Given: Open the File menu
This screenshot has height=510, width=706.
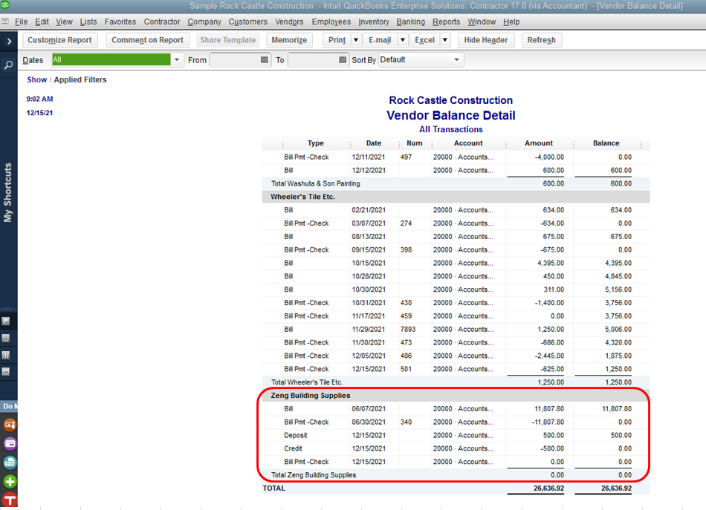Looking at the screenshot, I should point(21,22).
